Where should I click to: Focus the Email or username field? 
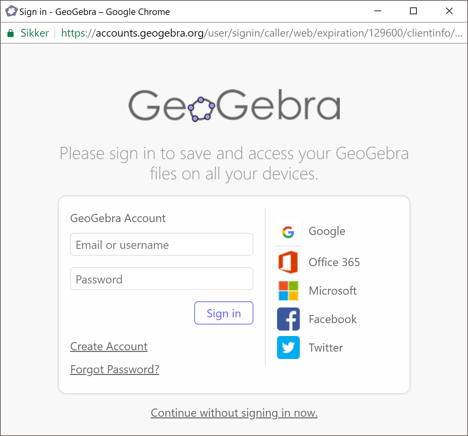pyautogui.click(x=161, y=244)
